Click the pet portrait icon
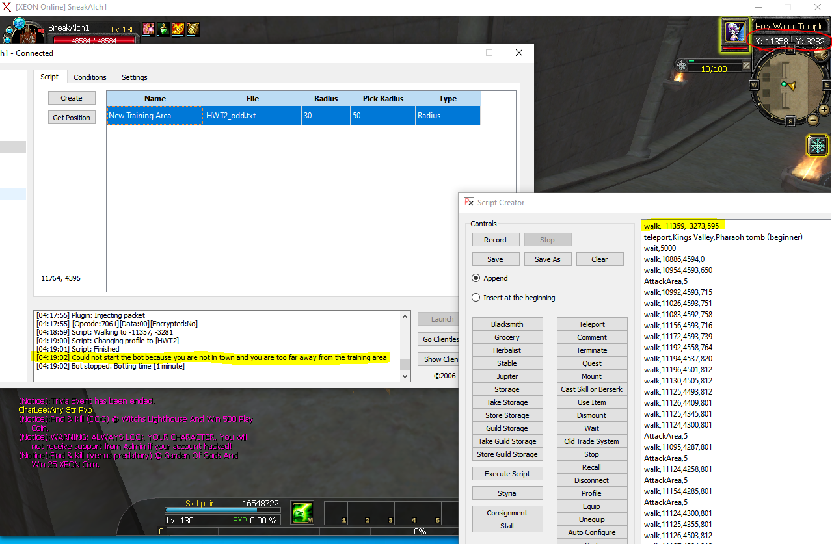832x544 pixels. [x=734, y=32]
